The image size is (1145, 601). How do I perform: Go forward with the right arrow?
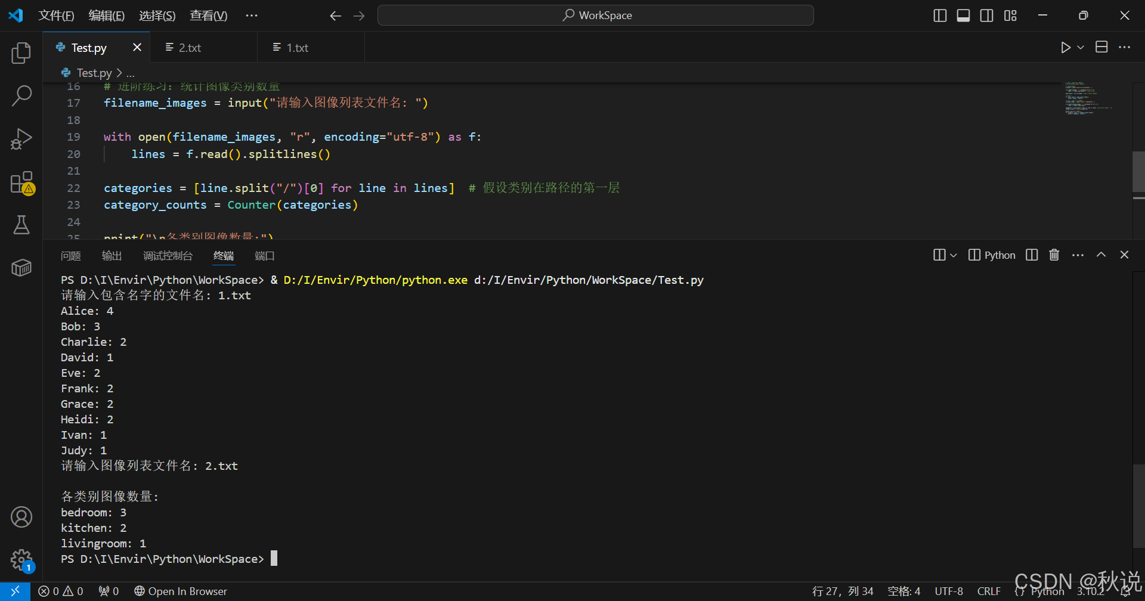(x=359, y=16)
